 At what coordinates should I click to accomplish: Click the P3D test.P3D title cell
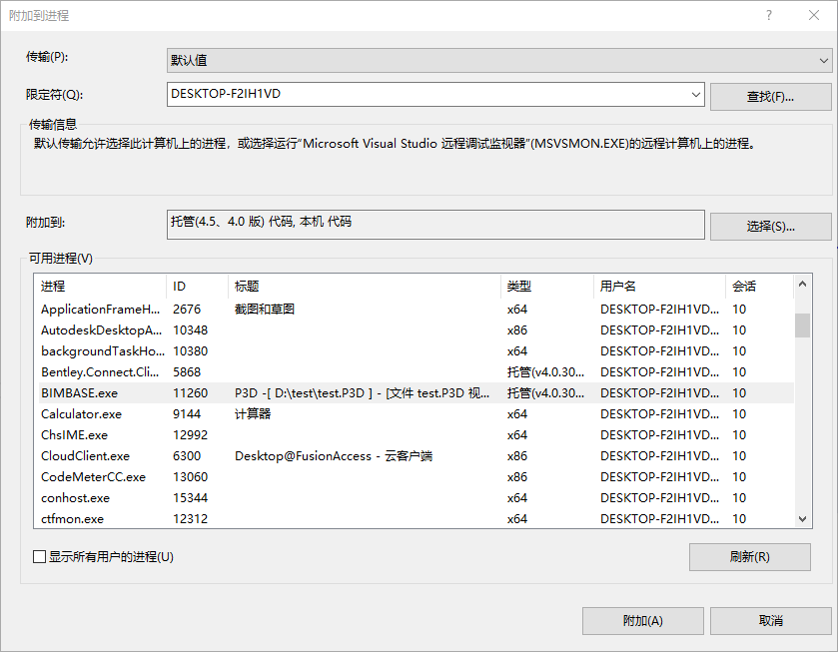click(362, 393)
